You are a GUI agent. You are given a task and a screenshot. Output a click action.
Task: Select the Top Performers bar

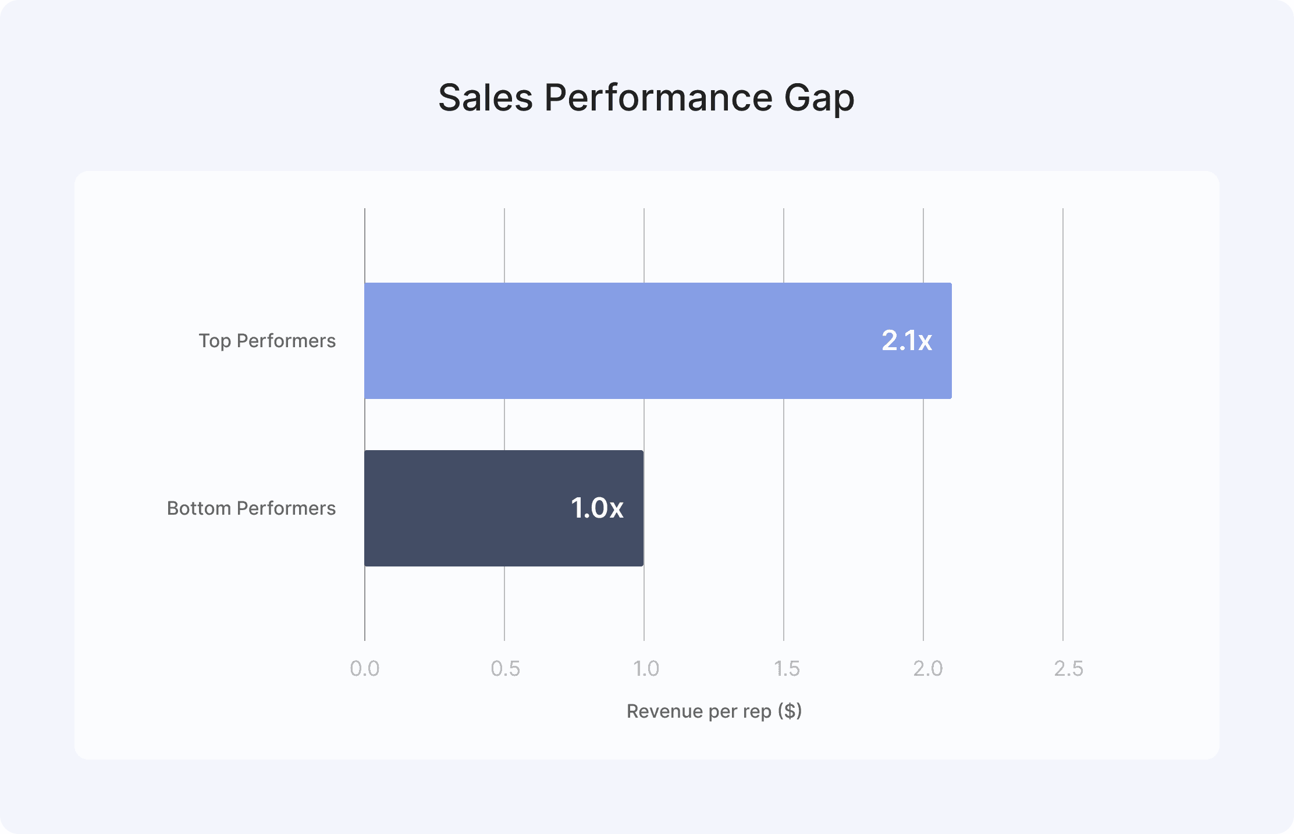click(x=658, y=341)
